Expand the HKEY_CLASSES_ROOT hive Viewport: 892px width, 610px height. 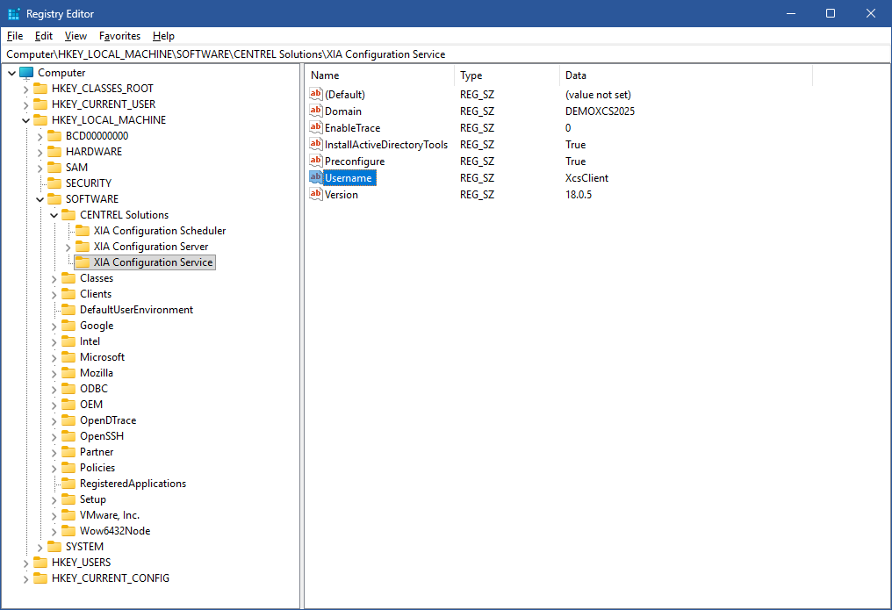(25, 89)
